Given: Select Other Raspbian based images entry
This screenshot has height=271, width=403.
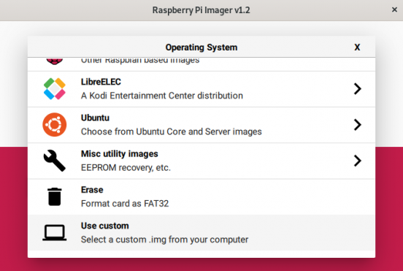Looking at the screenshot, I should [x=201, y=64].
